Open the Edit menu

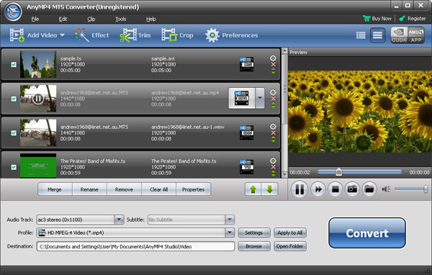tap(63, 19)
